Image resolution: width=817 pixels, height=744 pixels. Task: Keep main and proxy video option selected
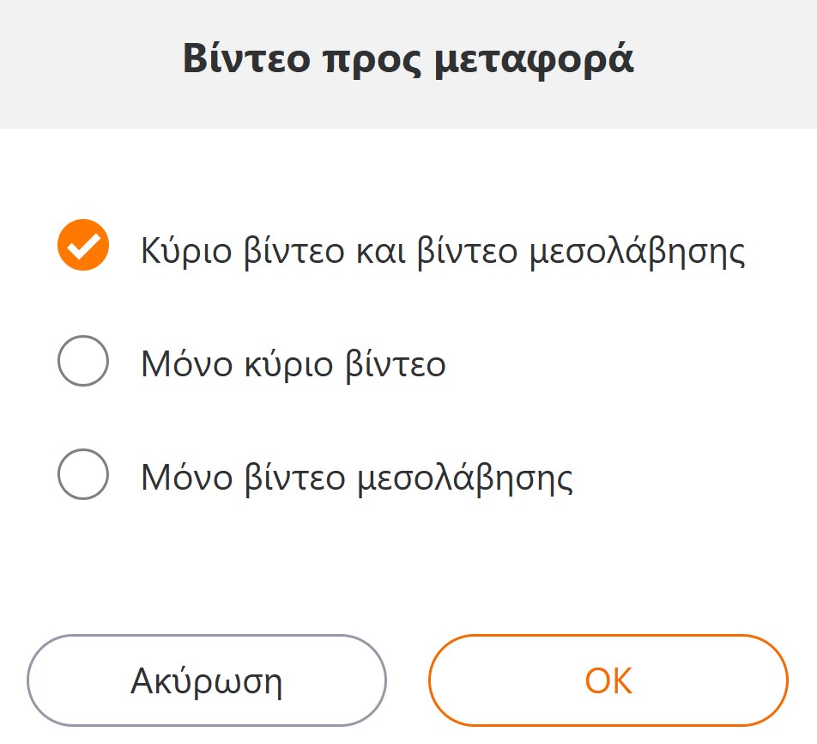click(x=83, y=246)
